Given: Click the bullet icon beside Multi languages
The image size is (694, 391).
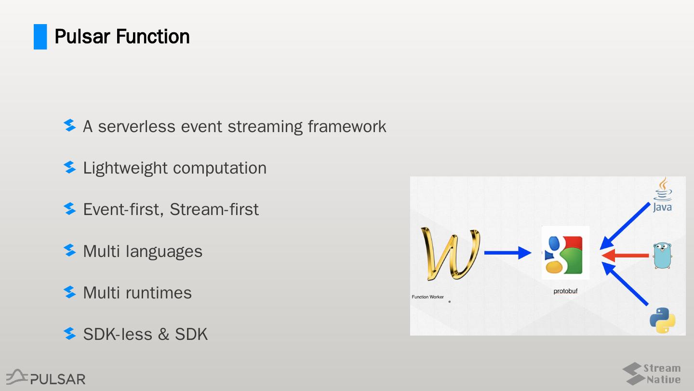Looking at the screenshot, I should point(70,251).
